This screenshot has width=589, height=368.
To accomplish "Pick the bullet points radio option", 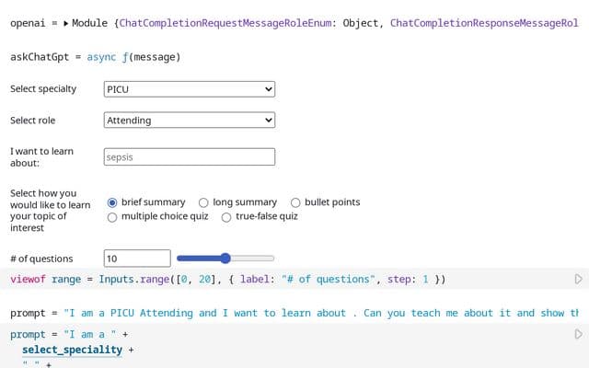I will pos(295,202).
